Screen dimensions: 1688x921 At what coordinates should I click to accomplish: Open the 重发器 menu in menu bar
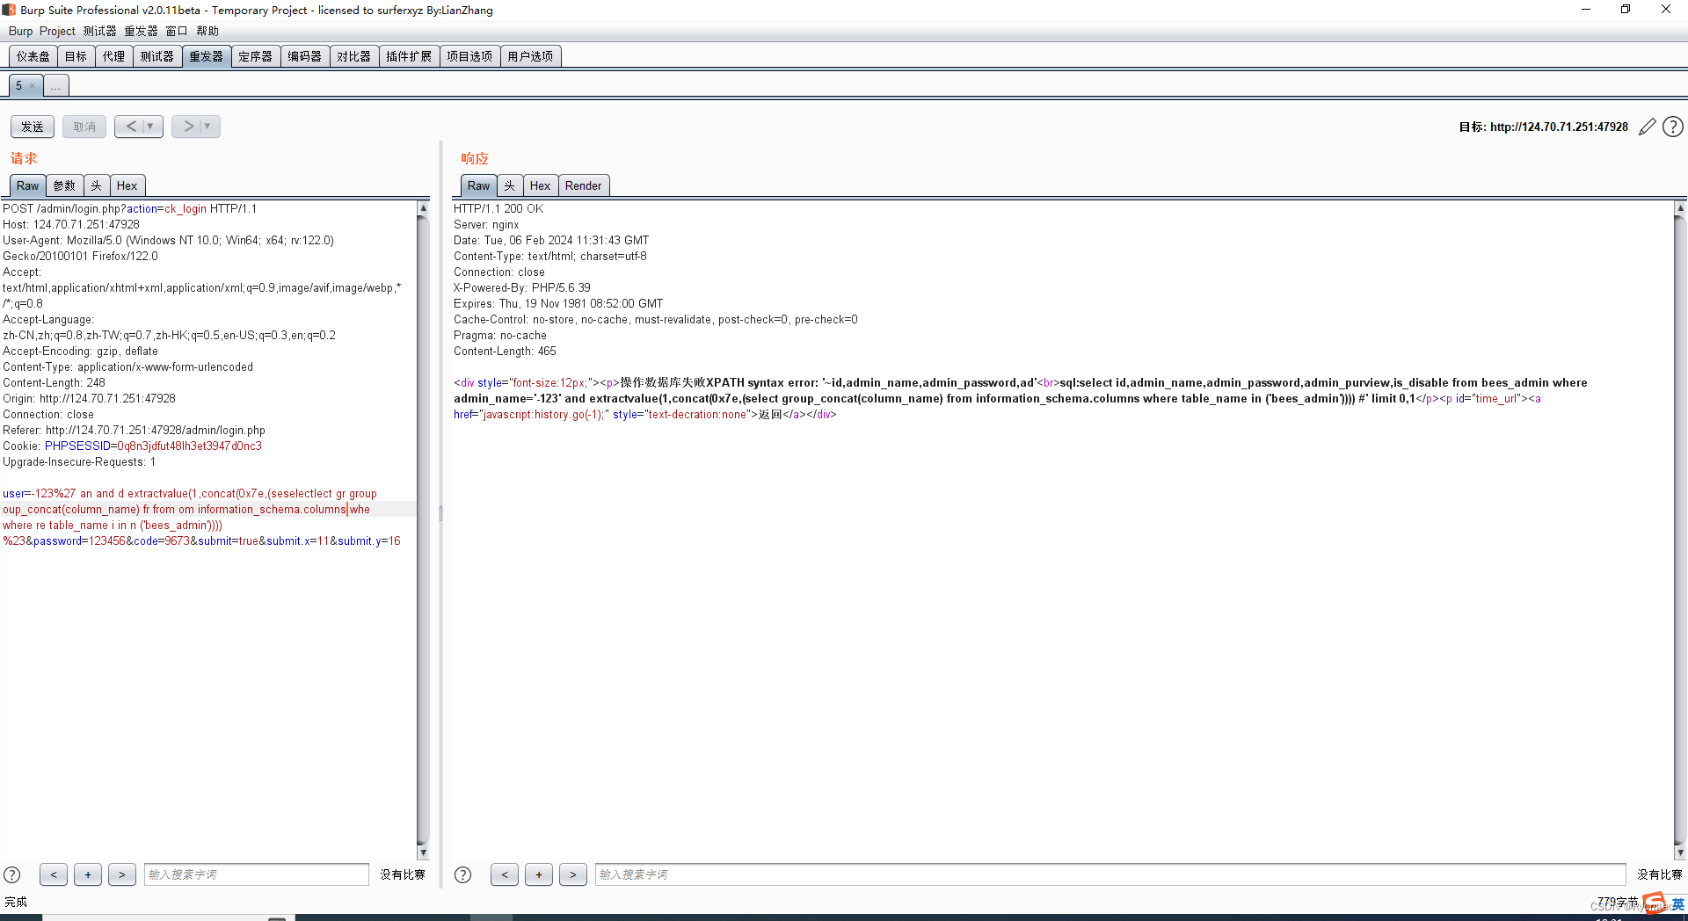coord(141,31)
